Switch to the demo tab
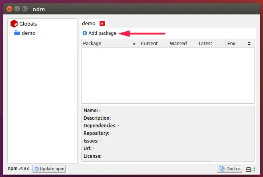Screen dimensions: 263x177 click(89, 24)
